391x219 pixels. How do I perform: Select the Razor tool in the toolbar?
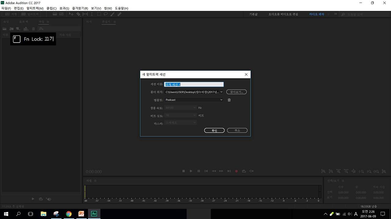[x=78, y=14]
